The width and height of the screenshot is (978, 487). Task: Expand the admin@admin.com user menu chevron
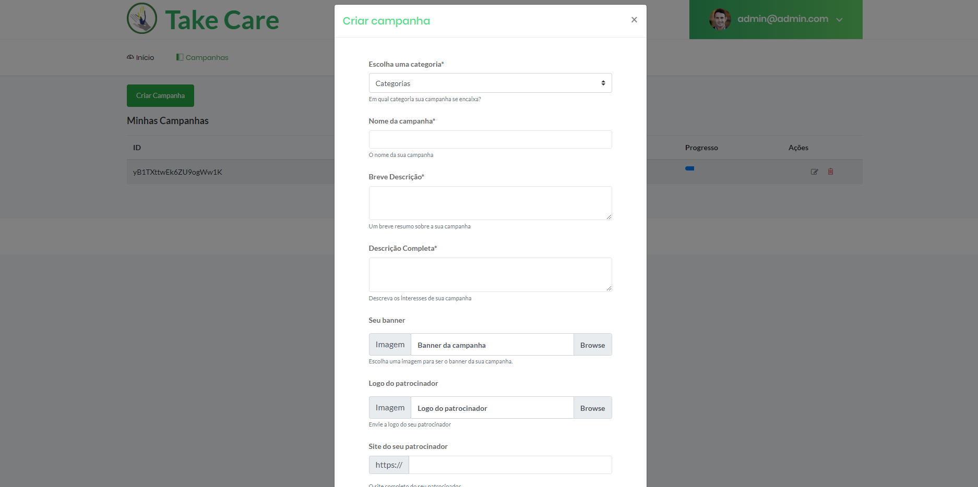click(839, 20)
